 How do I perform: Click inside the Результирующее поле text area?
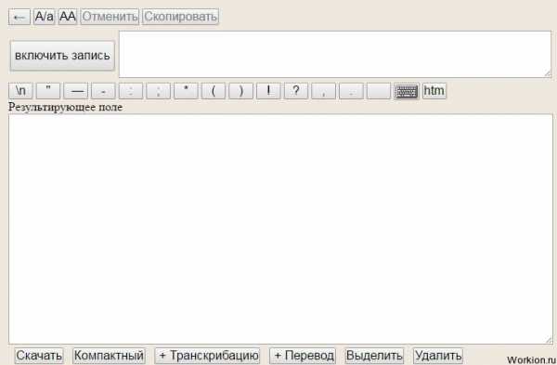point(280,228)
